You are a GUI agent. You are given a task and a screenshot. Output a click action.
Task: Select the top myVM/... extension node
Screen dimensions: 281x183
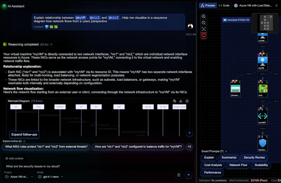click(x=262, y=38)
